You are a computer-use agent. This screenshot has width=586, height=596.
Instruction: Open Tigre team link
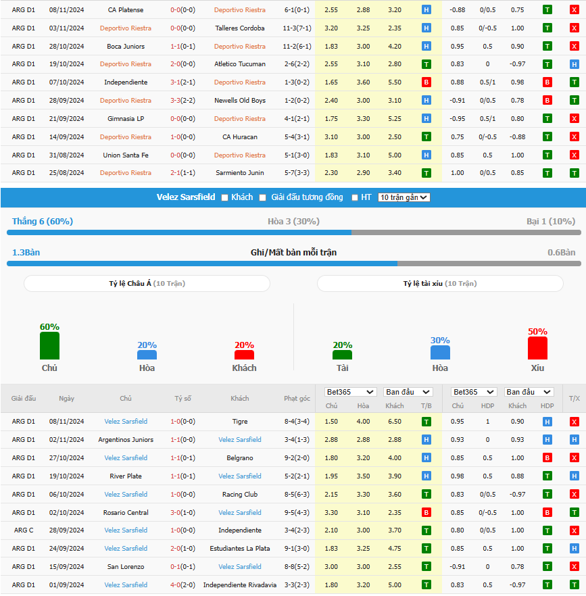click(239, 422)
